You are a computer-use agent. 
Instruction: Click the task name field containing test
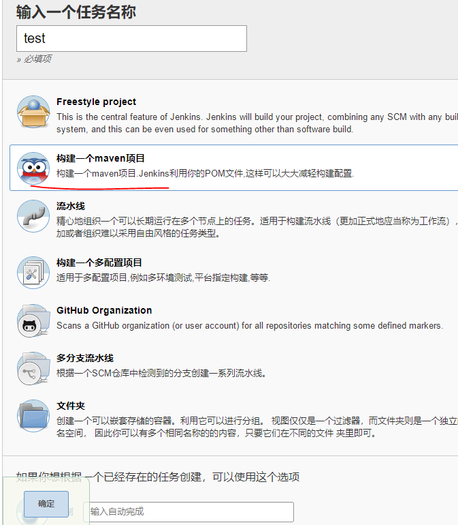coord(131,38)
